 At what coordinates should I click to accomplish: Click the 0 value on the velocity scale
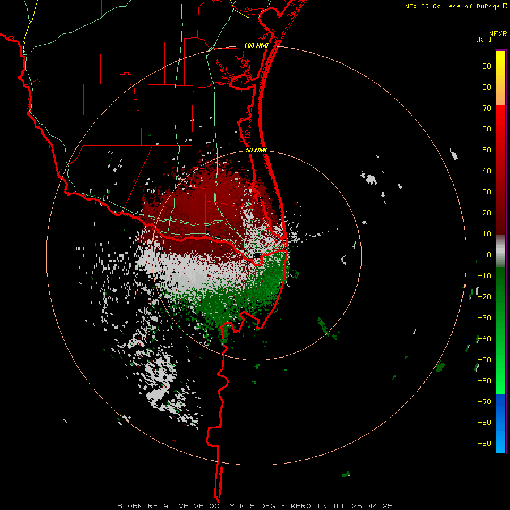tap(489, 255)
